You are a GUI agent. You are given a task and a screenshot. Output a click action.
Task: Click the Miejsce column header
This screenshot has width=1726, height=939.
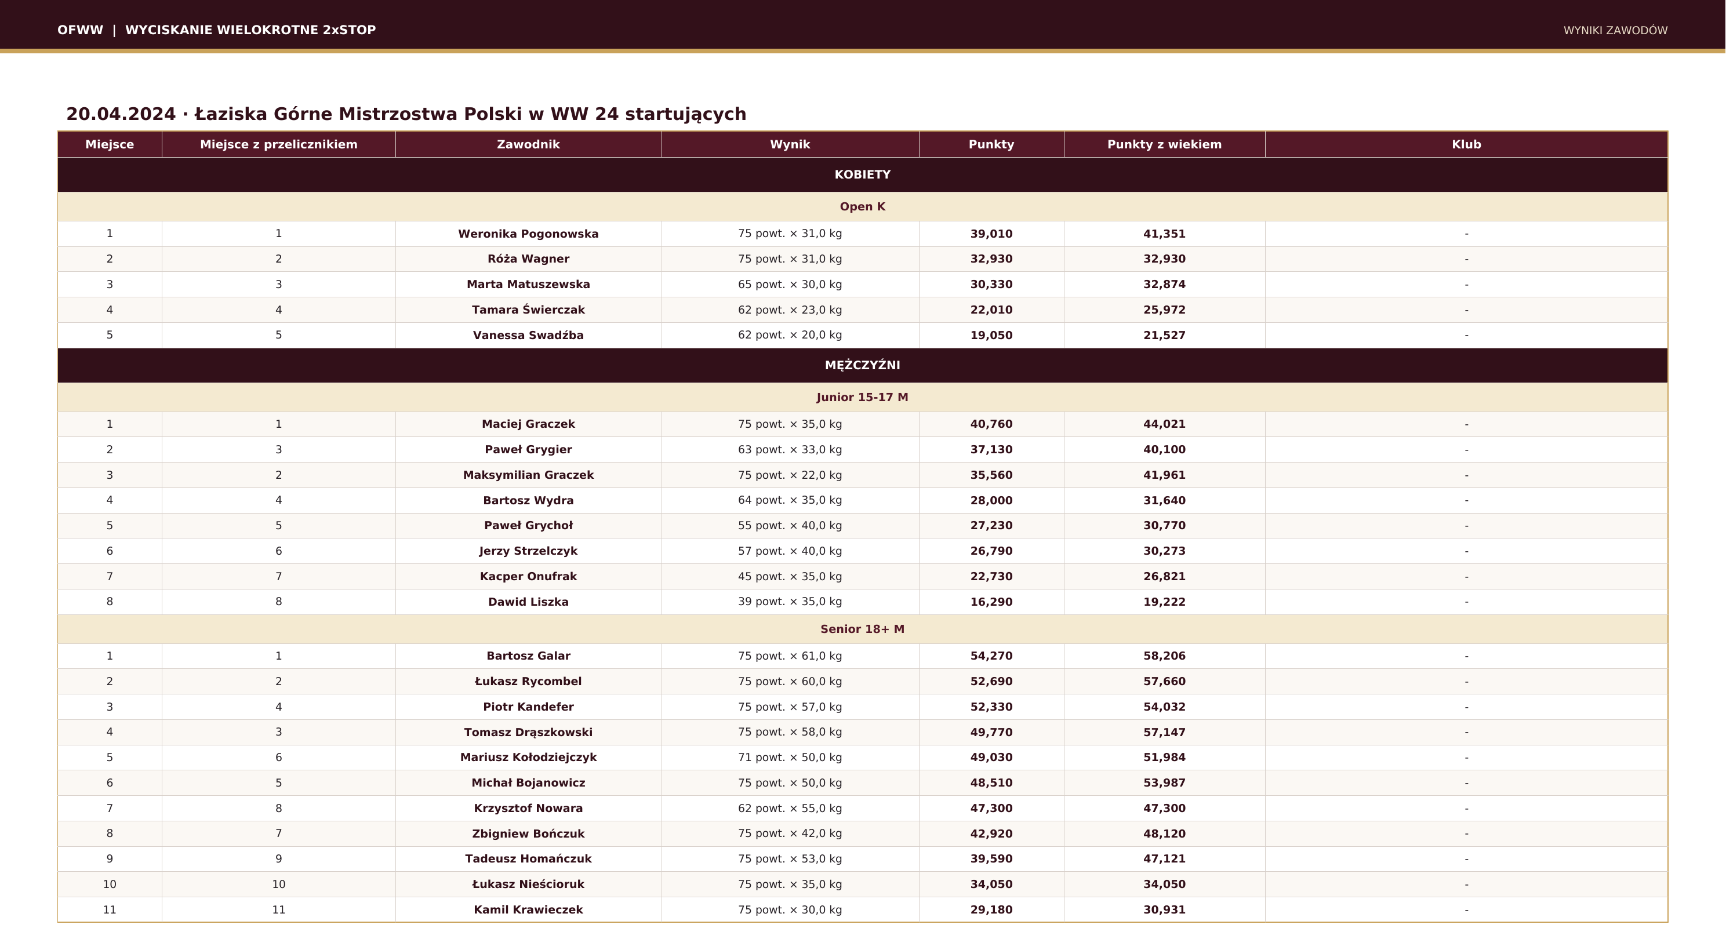pos(110,145)
